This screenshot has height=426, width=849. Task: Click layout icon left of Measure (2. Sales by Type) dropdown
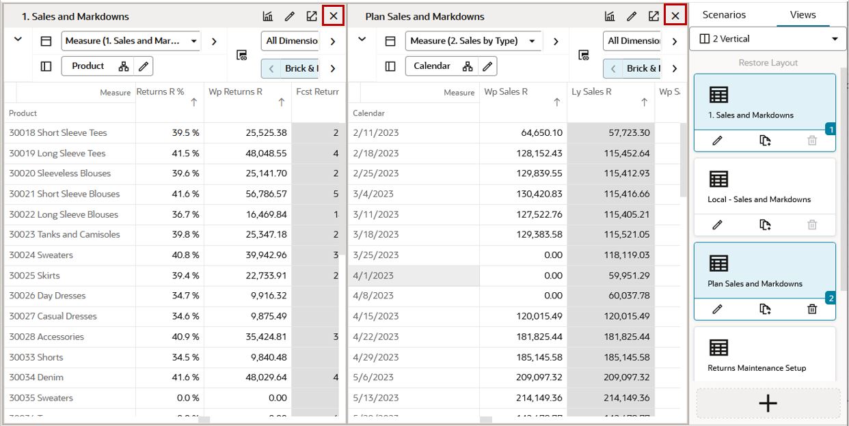[x=390, y=41]
